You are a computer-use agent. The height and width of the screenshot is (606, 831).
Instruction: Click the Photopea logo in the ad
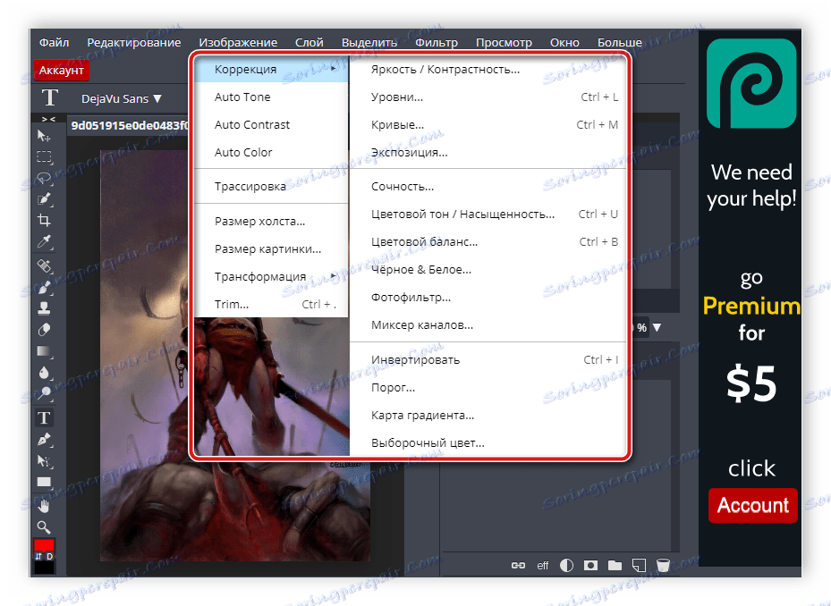click(x=751, y=84)
